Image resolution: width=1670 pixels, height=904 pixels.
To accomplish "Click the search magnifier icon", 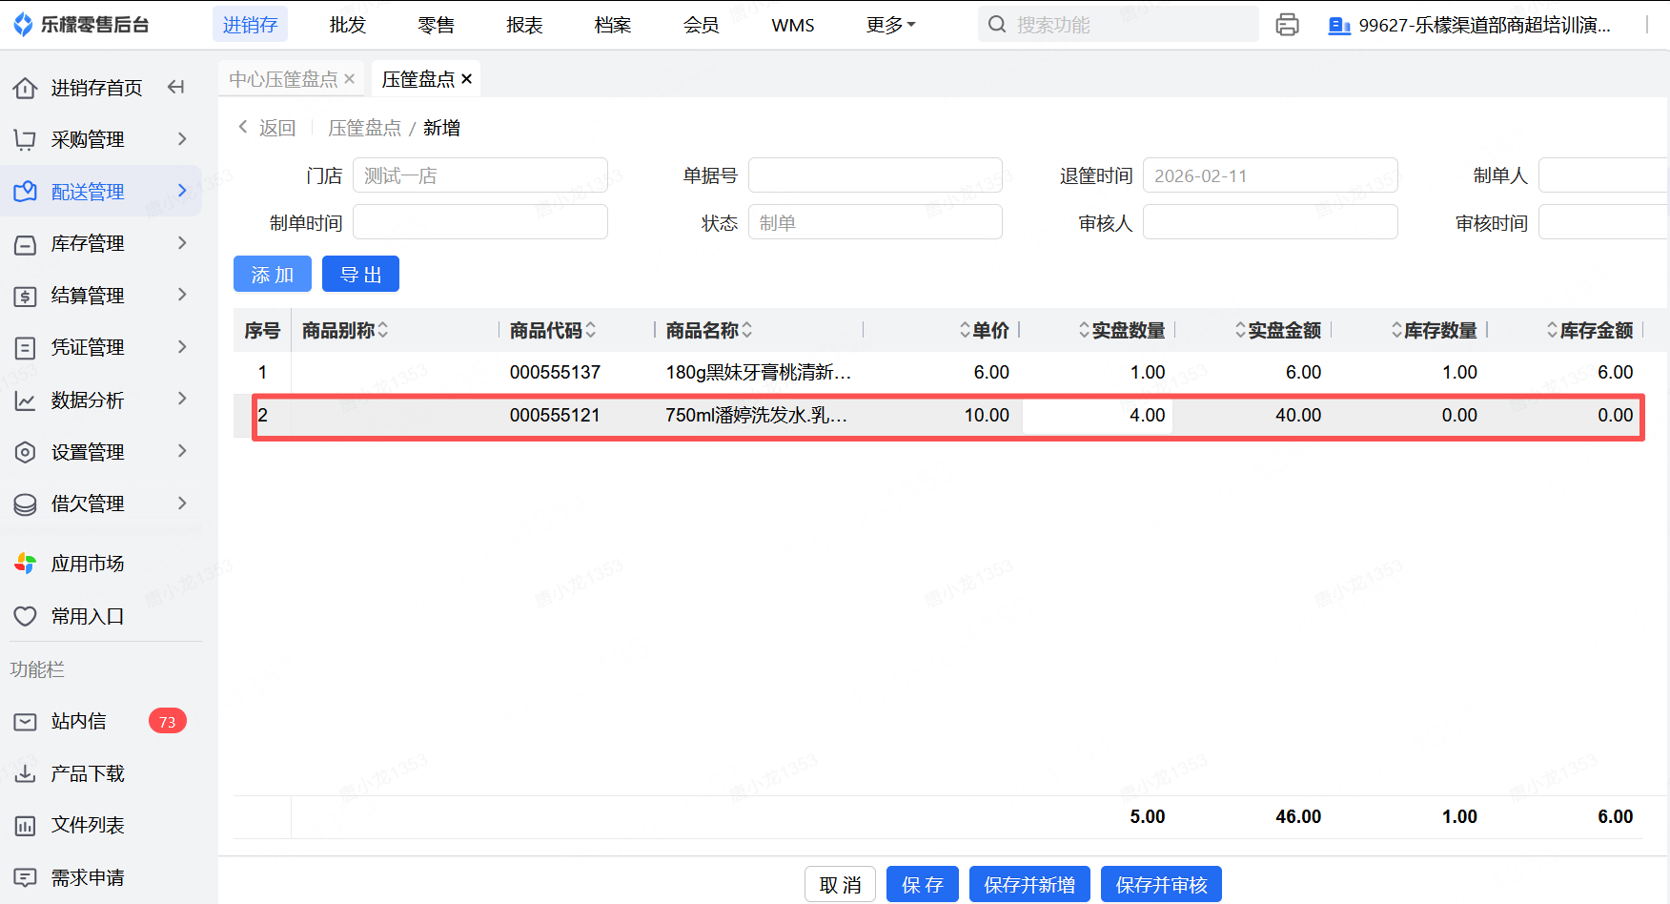I will pyautogui.click(x=997, y=25).
